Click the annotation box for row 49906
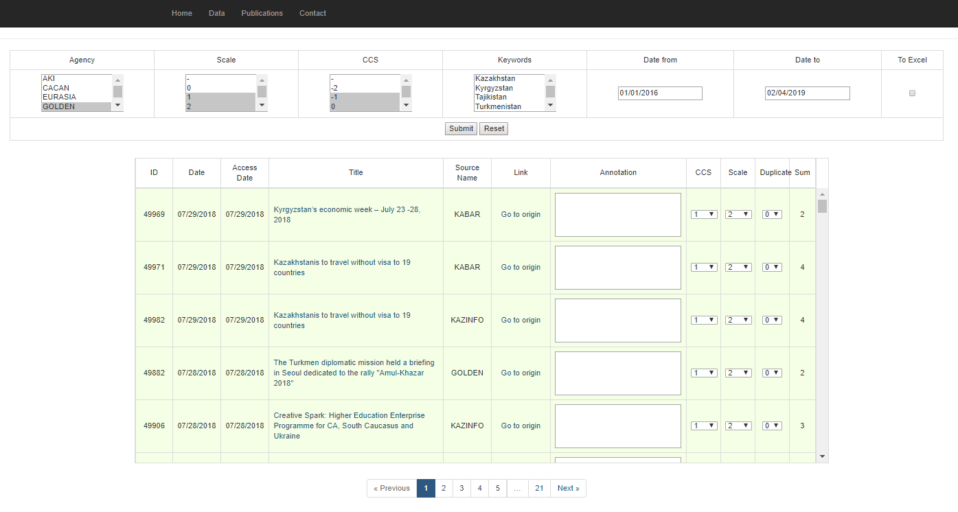 [x=618, y=426]
